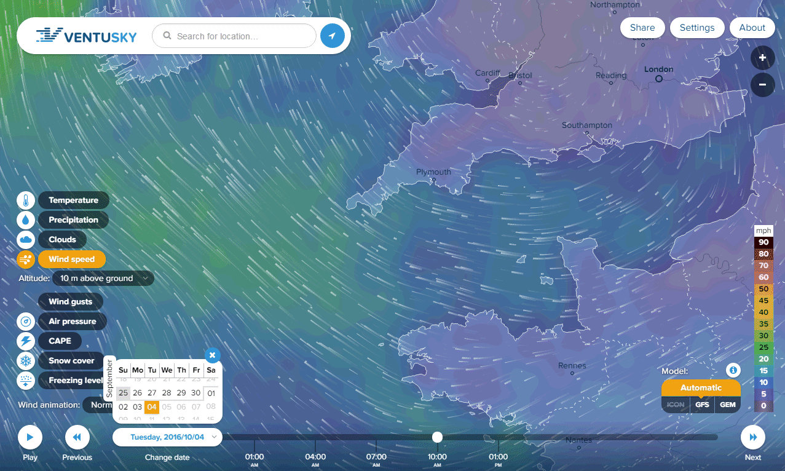The height and width of the screenshot is (471, 785).
Task: Click the locate-me arrow icon
Action: coord(332,36)
